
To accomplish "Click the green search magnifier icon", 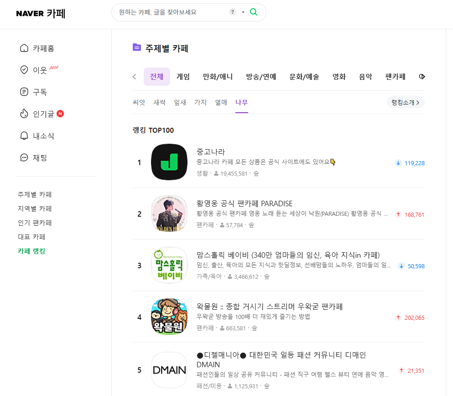I will point(253,12).
